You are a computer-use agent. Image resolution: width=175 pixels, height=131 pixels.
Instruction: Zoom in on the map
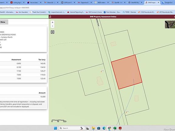coord(53,22)
